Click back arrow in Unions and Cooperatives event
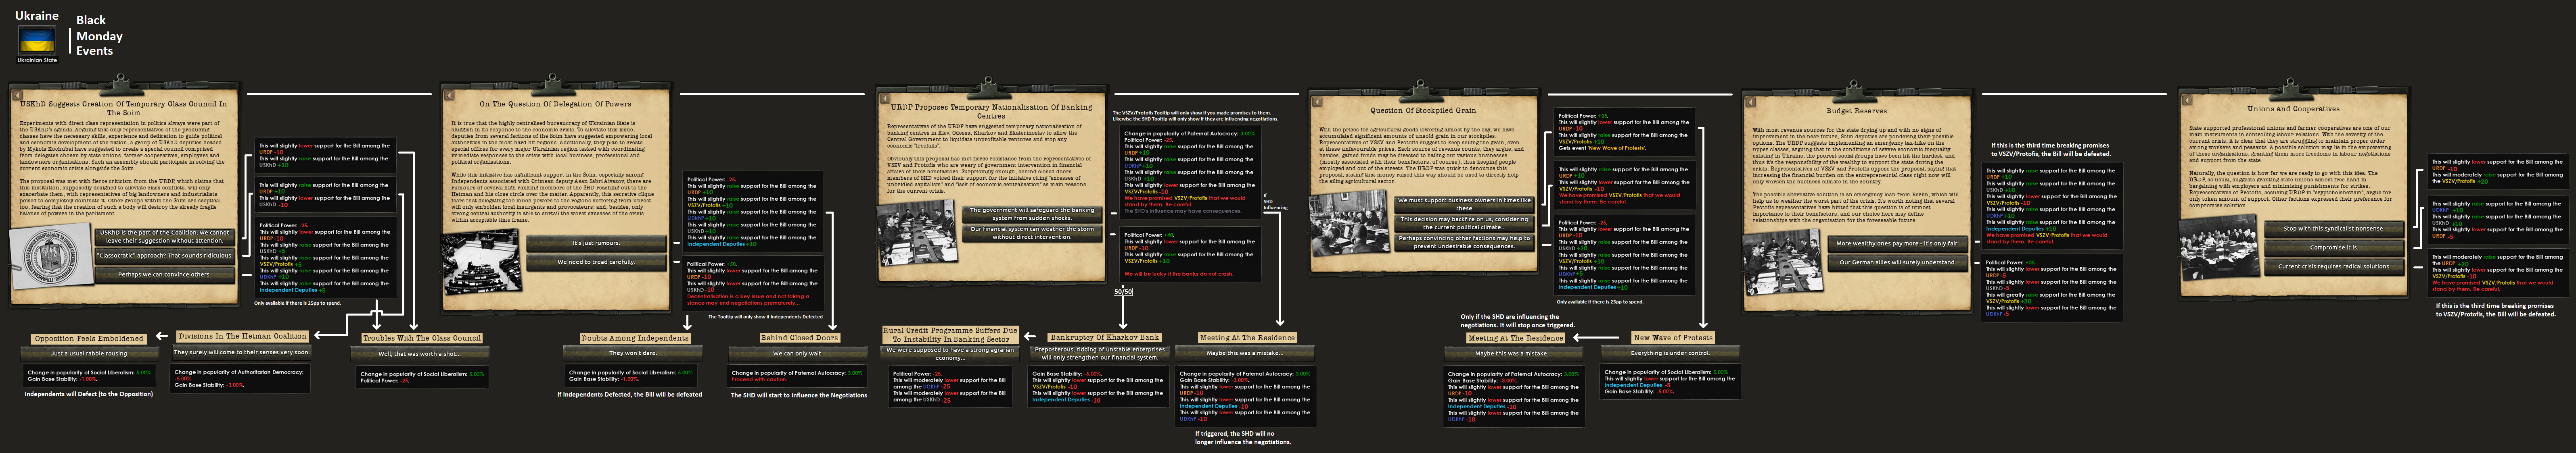 click(2187, 100)
